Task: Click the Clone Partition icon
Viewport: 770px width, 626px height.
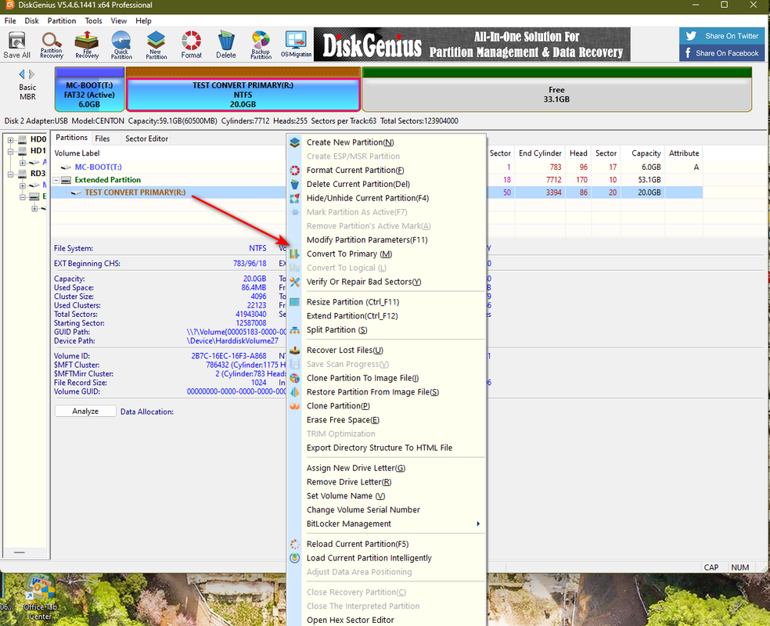Action: 295,406
